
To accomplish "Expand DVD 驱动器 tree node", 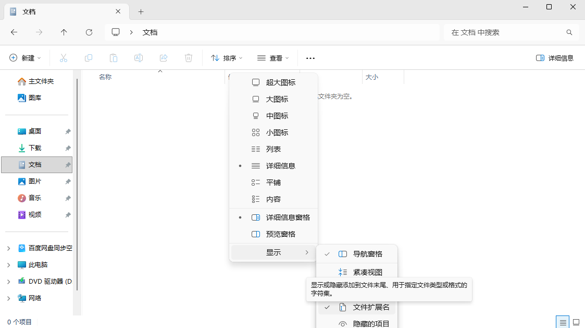I will (8, 282).
